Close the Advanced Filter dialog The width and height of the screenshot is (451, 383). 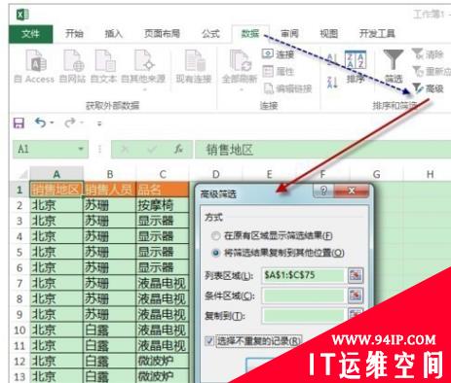point(352,191)
